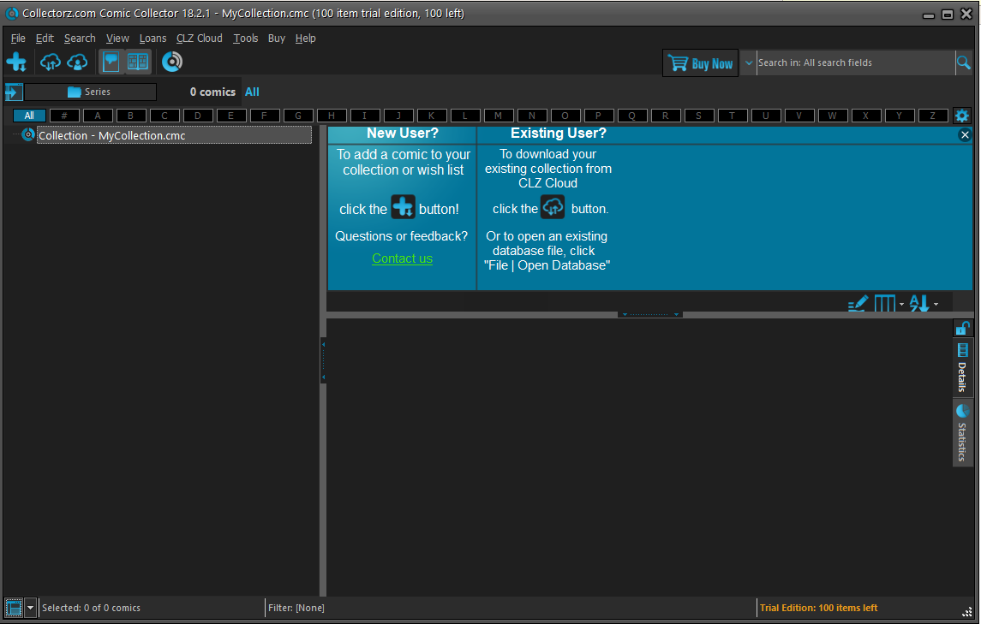981x624 pixels.
Task: Click the CLZ Cloud sync icon
Action: 51,62
